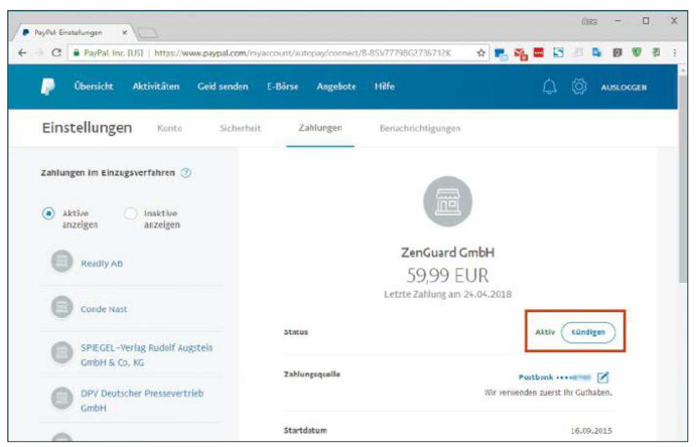The image size is (698, 447).
Task: Open the notifications bell
Action: click(x=550, y=87)
